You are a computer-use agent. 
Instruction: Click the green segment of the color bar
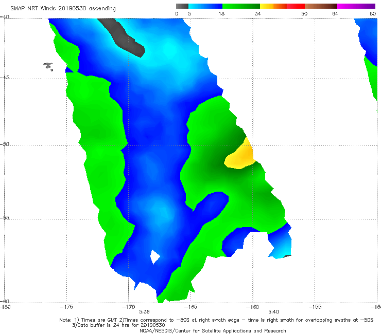241,6
